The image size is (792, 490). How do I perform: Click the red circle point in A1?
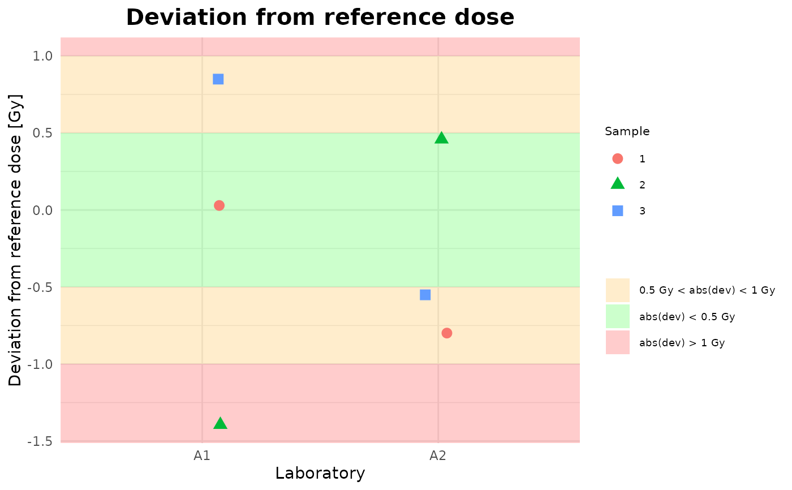click(x=219, y=205)
